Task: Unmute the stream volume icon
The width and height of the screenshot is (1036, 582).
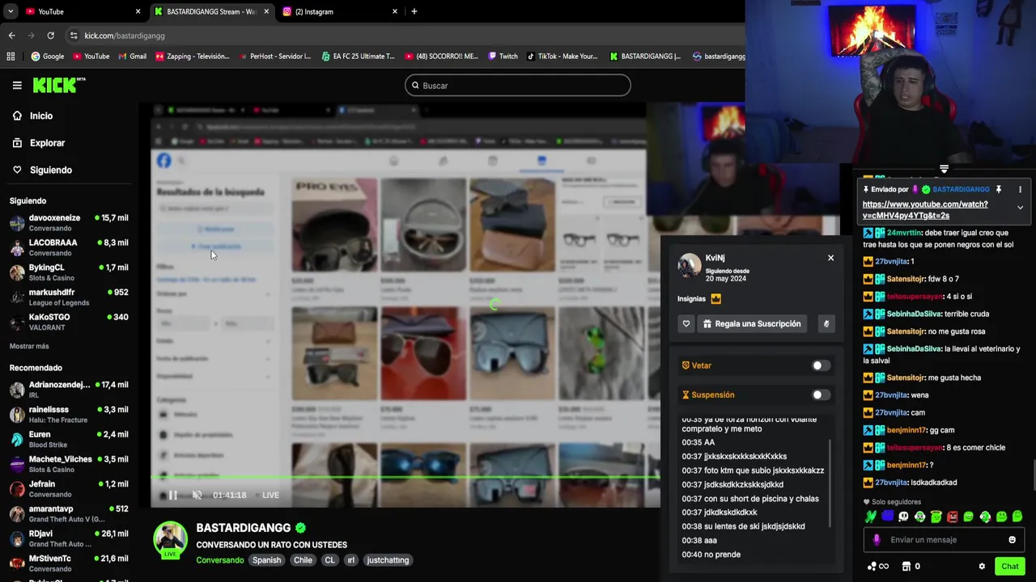Action: click(197, 495)
